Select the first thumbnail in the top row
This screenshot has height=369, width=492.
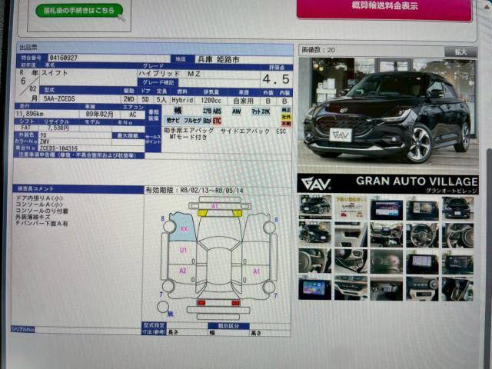315,208
